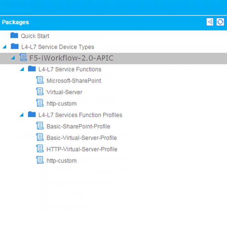Select http-custom under Service Functions
227x238 pixels.
[61, 103]
